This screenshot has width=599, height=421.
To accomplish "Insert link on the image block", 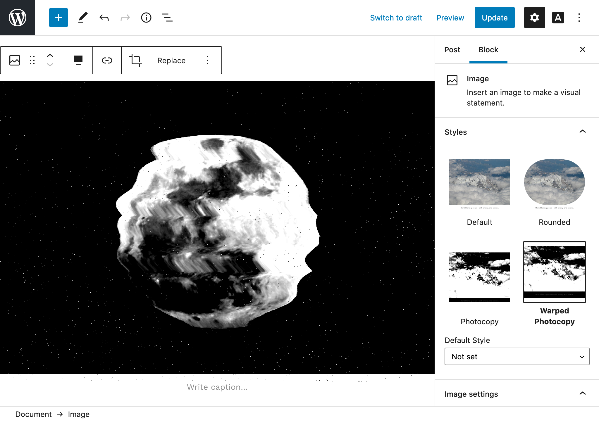I will click(107, 60).
